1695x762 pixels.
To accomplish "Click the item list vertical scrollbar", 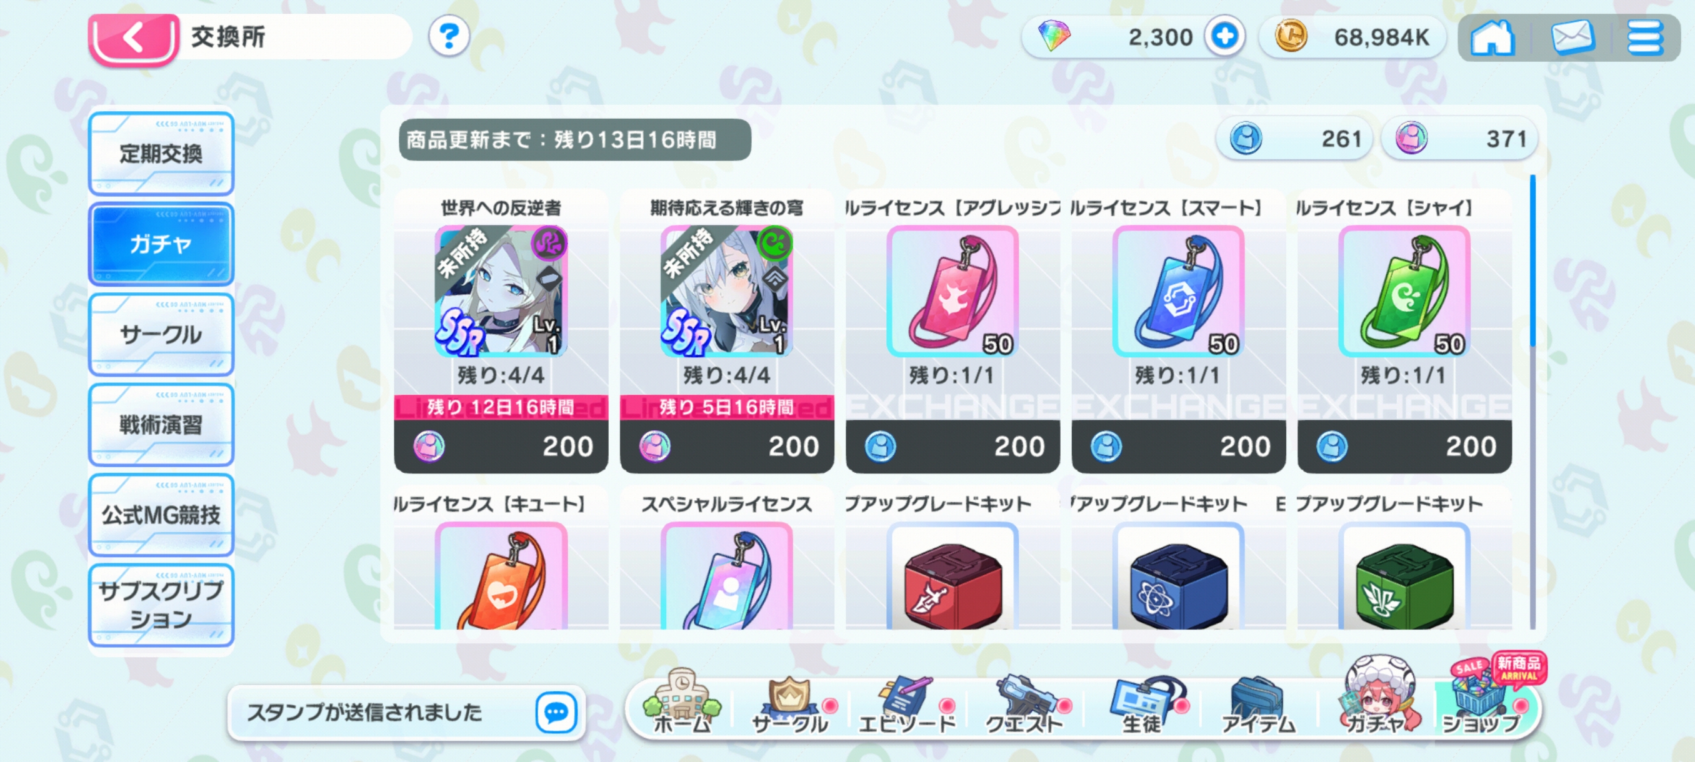I will click(1532, 401).
